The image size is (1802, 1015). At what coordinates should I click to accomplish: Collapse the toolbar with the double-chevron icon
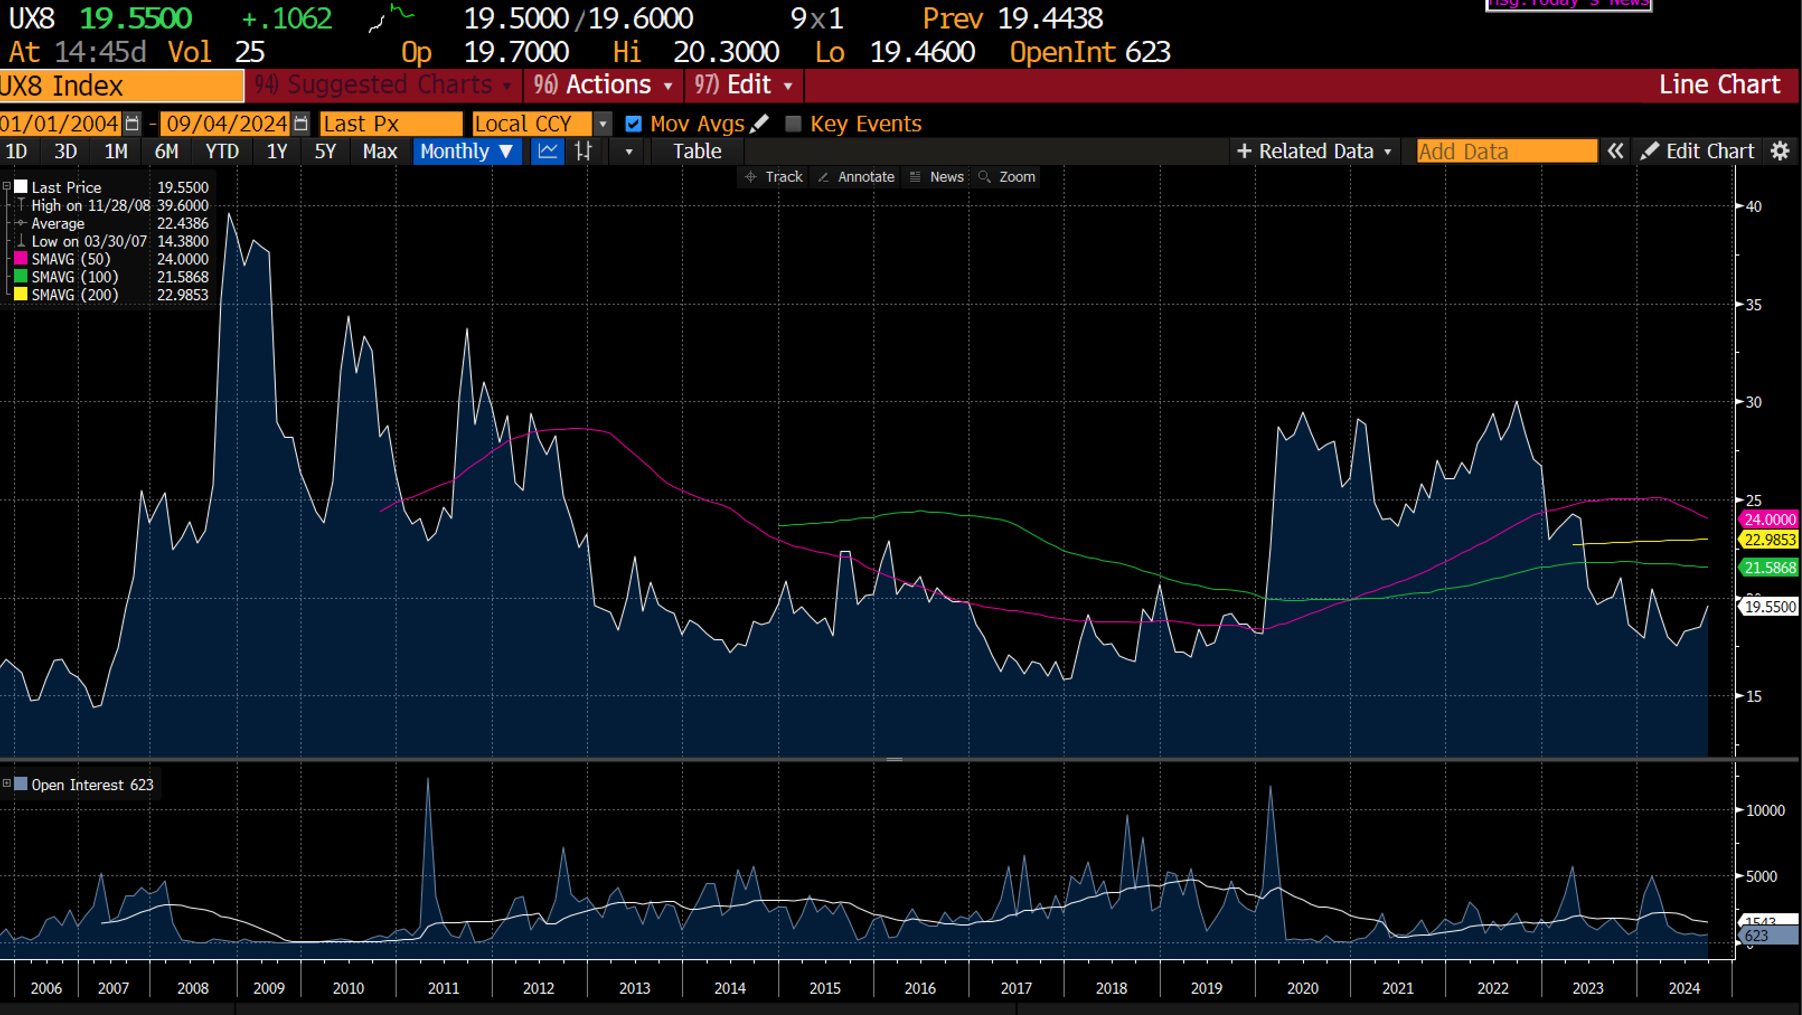[x=1616, y=151]
